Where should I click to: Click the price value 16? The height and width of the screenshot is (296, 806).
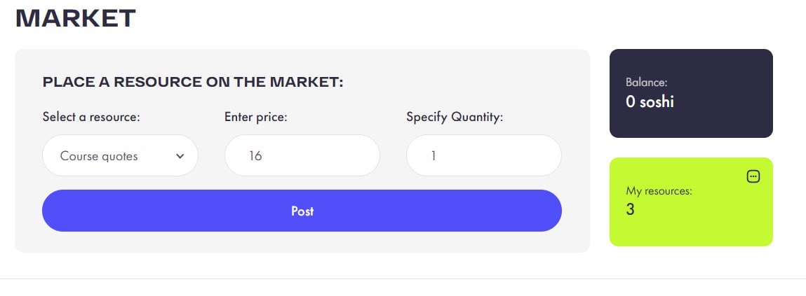pos(255,156)
